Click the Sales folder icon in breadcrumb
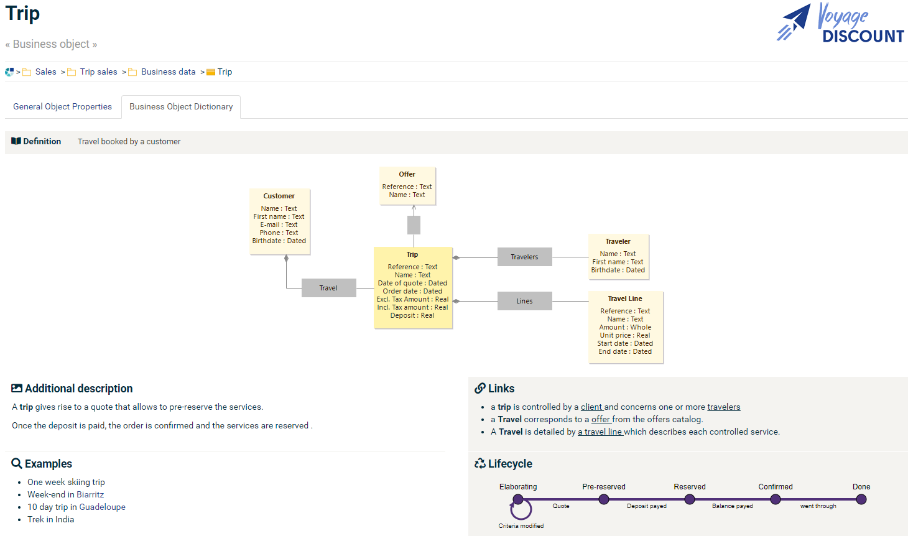Image resolution: width=908 pixels, height=536 pixels. tap(27, 72)
